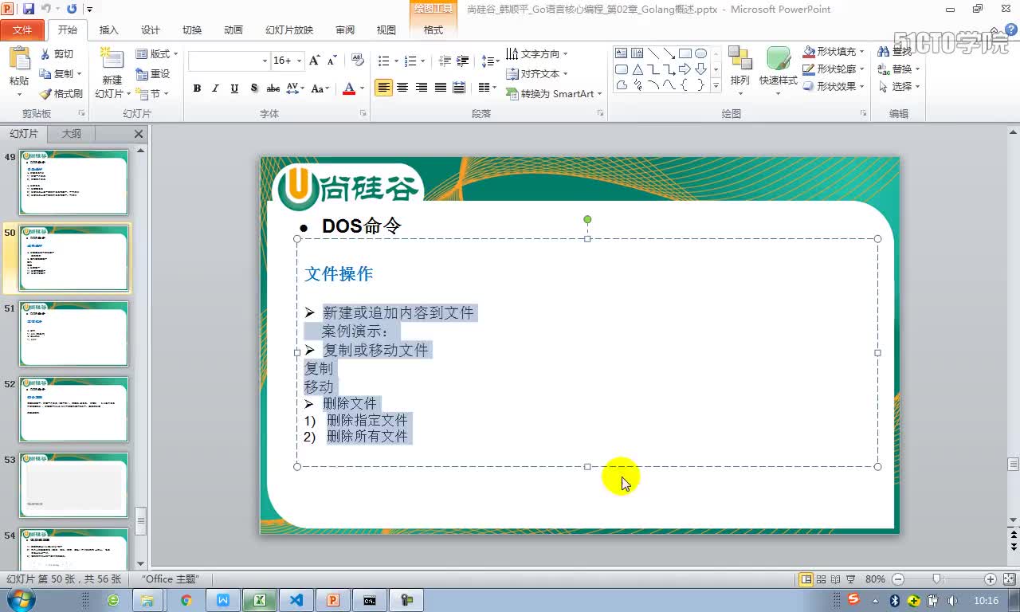Viewport: 1020px width, 612px height.
Task: Fit slide to current window button
Action: point(1008,579)
